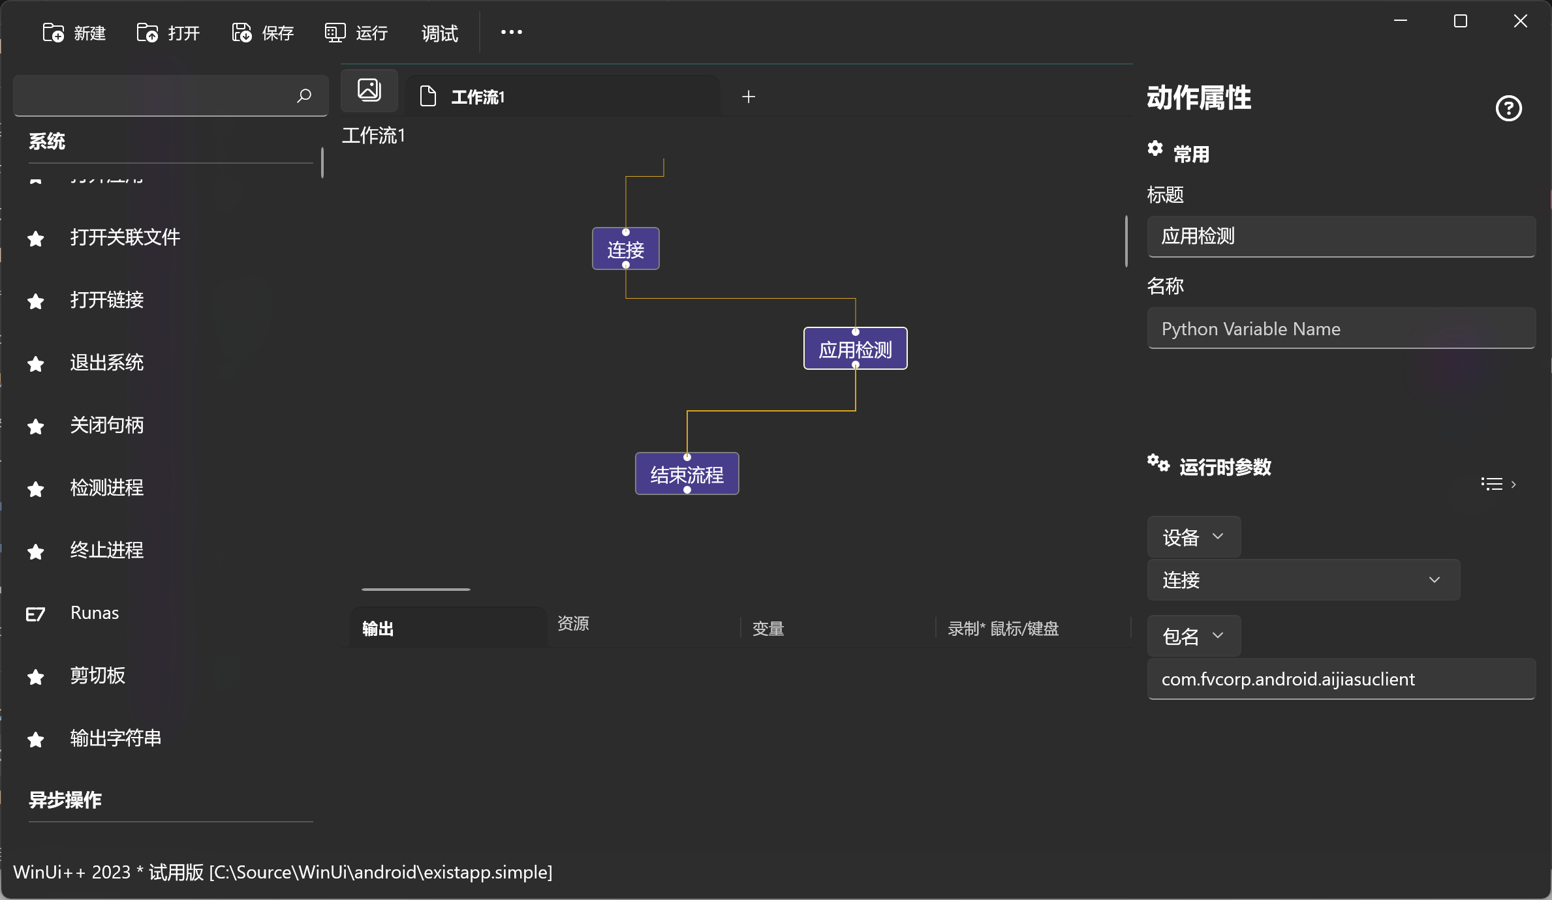This screenshot has width=1552, height=900.
Task: Toggle the favorite star beside 剪切板
Action: coord(35,677)
